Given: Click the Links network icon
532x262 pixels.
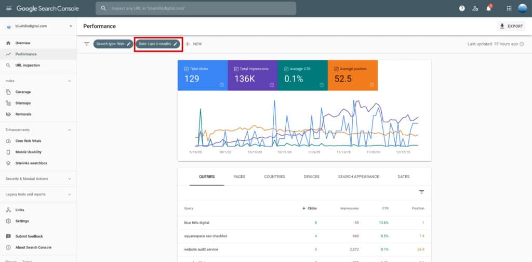Looking at the screenshot, I should [x=8, y=210].
